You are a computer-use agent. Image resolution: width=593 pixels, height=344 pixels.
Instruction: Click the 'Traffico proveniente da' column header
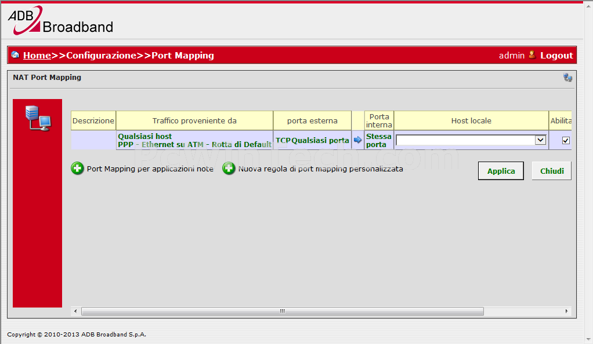pos(194,121)
